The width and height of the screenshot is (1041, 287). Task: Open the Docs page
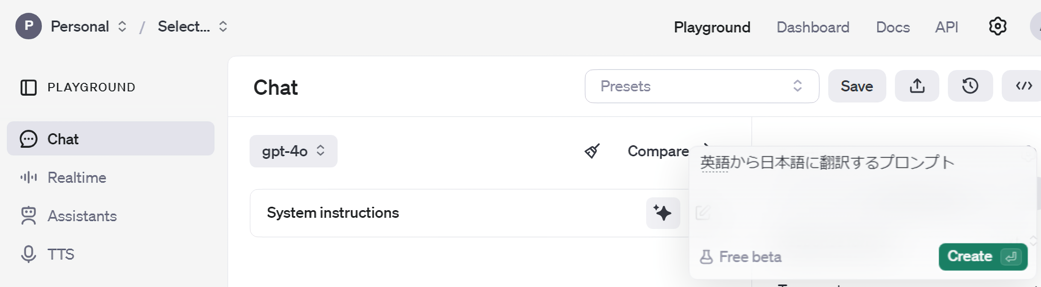pos(893,27)
